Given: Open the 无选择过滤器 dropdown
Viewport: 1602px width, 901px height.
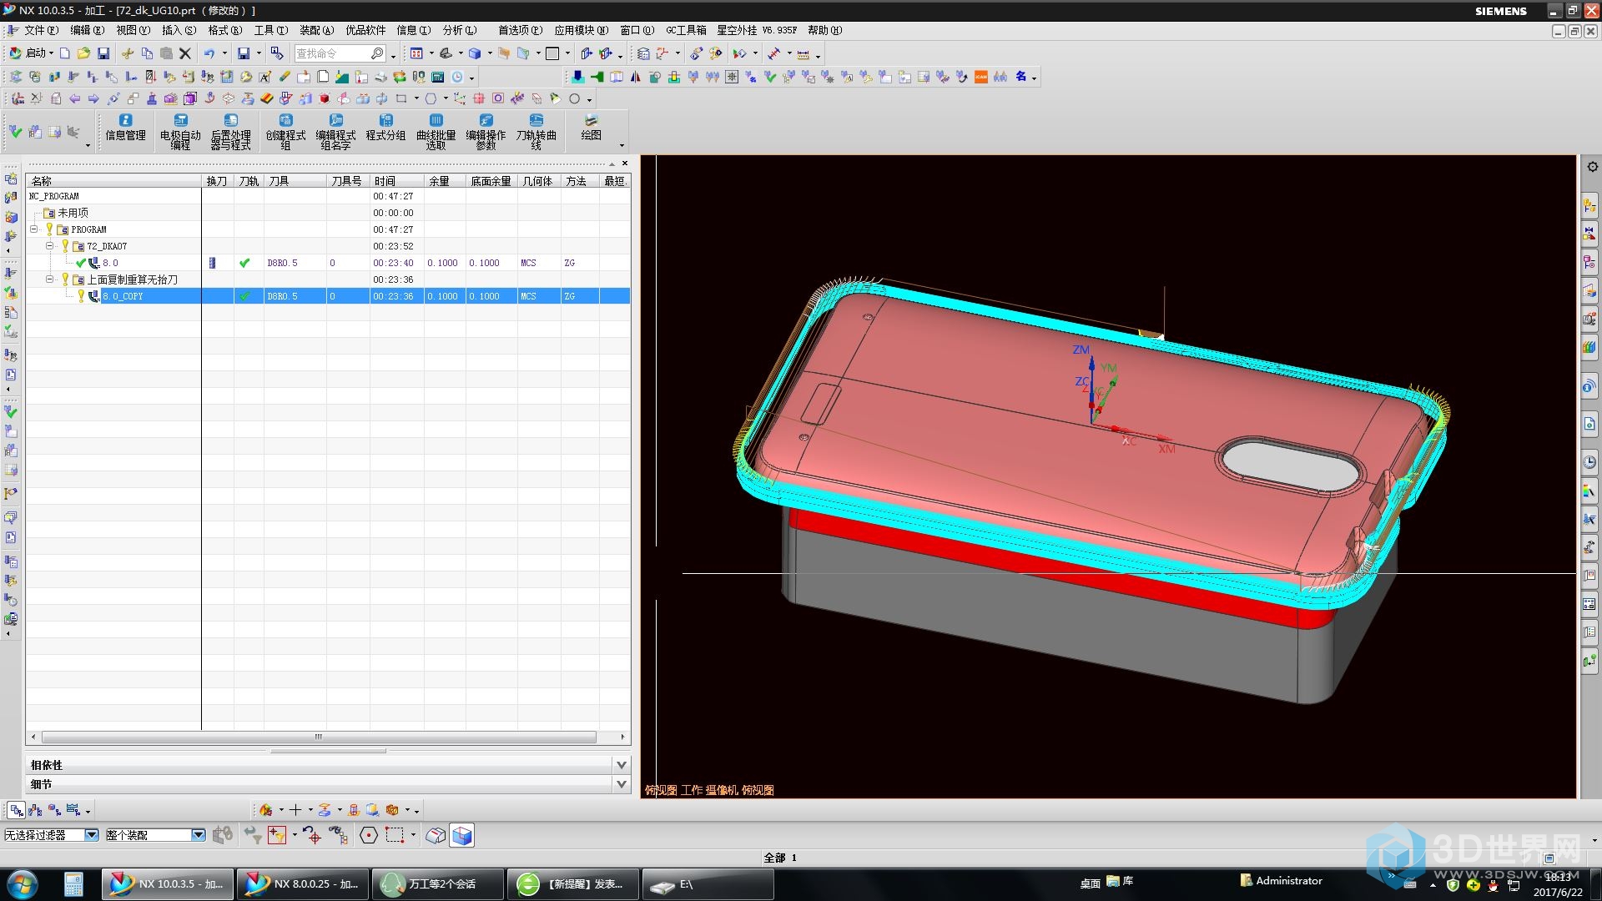Looking at the screenshot, I should [x=92, y=835].
